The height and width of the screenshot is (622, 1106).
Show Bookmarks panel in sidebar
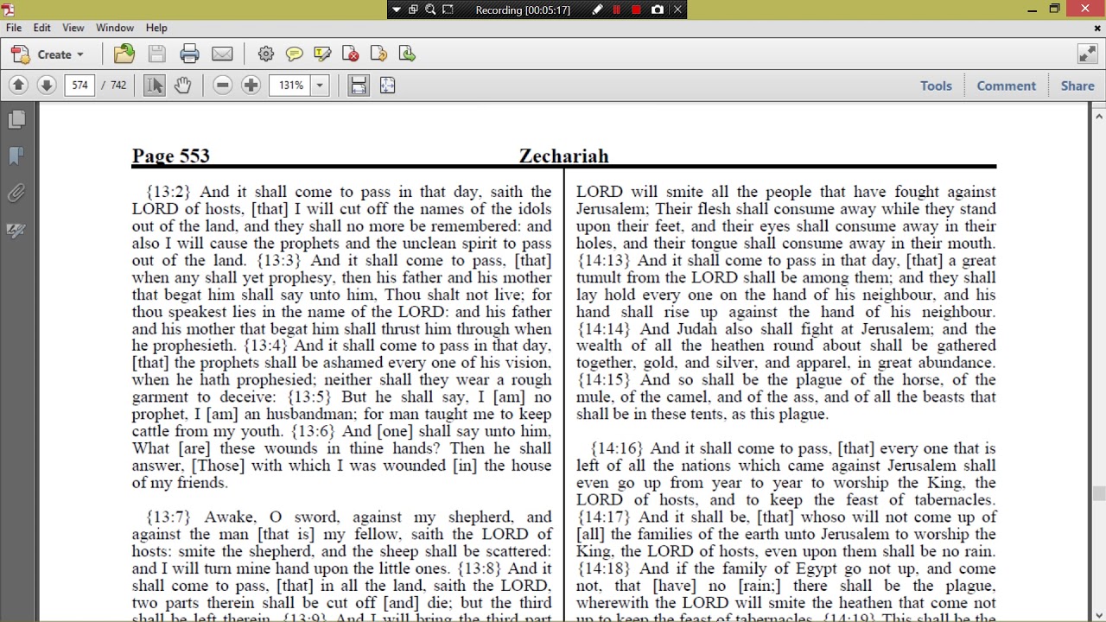16,155
